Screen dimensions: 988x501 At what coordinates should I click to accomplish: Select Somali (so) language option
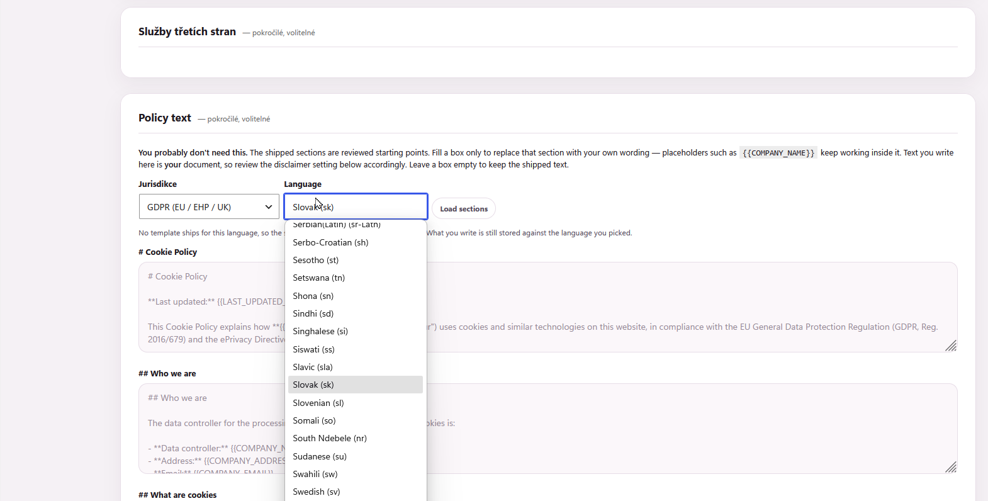(356, 420)
